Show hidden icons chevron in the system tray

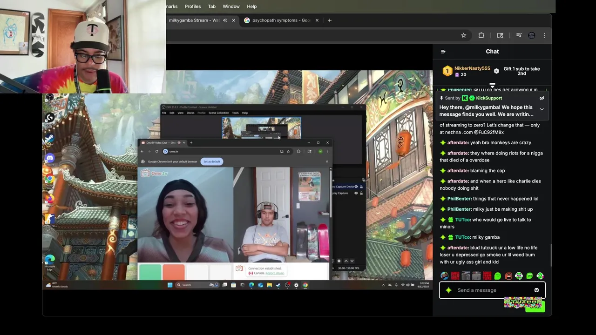[x=383, y=285]
